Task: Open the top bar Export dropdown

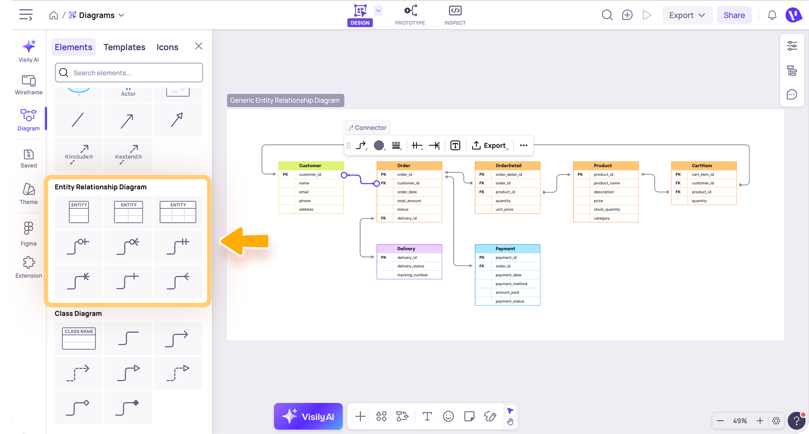Action: tap(687, 15)
